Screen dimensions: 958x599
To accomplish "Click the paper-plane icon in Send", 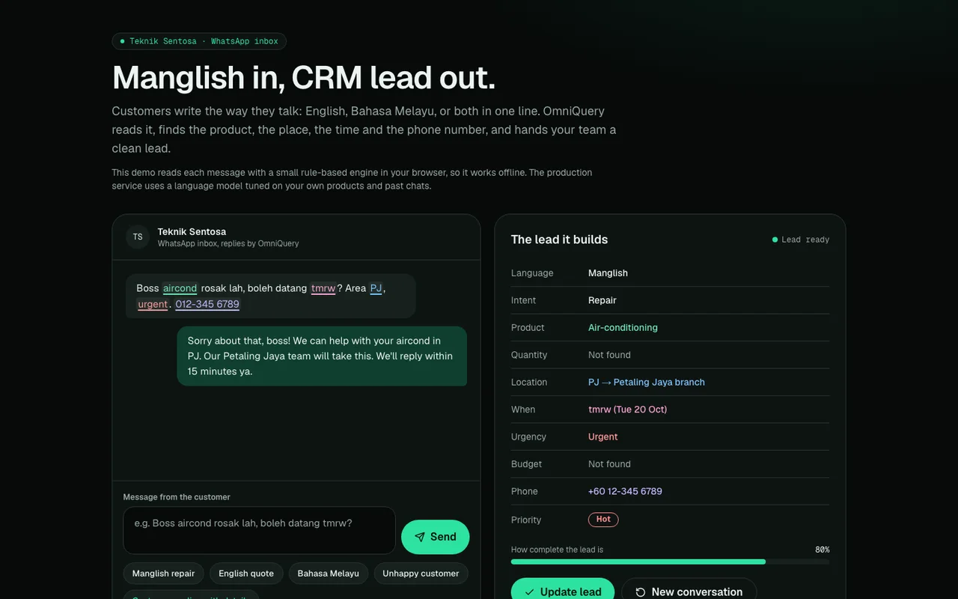I will pyautogui.click(x=420, y=537).
